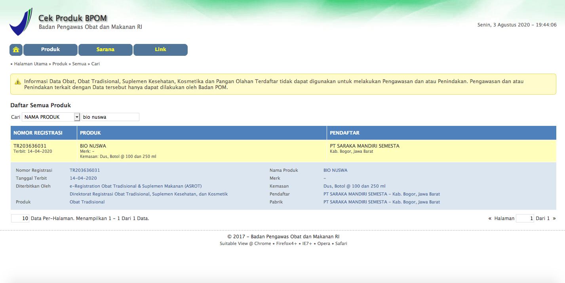Open the NAMA PRODUK search category dropdown

(x=51, y=117)
